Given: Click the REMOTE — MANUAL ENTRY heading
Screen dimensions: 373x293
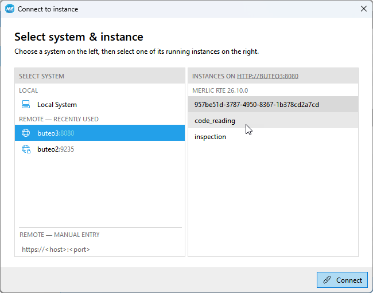Looking at the screenshot, I should click(60, 235).
